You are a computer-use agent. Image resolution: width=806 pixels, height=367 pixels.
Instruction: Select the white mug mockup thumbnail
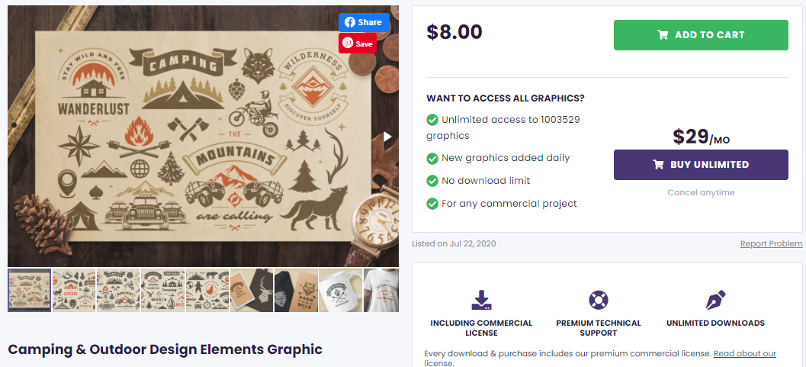coord(340,290)
